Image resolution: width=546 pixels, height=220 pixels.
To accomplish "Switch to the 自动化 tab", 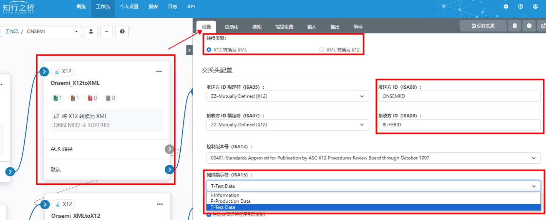I will 232,27.
